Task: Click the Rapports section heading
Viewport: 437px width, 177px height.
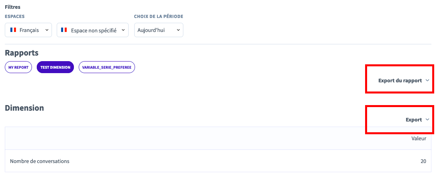Action: [x=22, y=53]
